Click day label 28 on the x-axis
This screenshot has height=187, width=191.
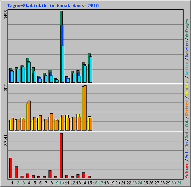(x=162, y=183)
